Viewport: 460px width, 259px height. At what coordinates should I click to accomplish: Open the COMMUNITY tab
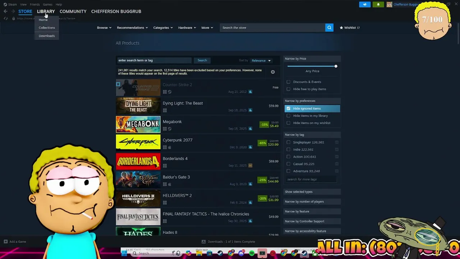[x=73, y=12]
